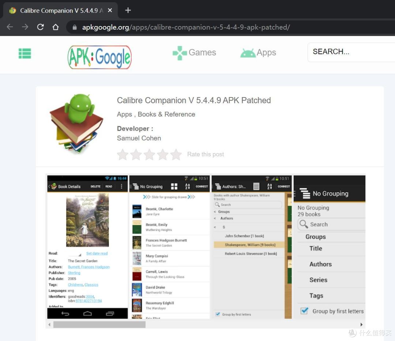Image resolution: width=395 pixels, height=341 pixels.
Task: Click the green gamepad Games icon
Action: (180, 53)
